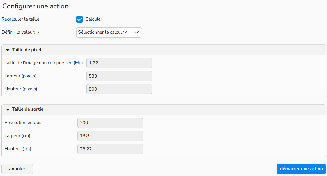Collapse the Taille de sortie section triangle
The width and height of the screenshot is (327, 176).
click(x=8, y=109)
